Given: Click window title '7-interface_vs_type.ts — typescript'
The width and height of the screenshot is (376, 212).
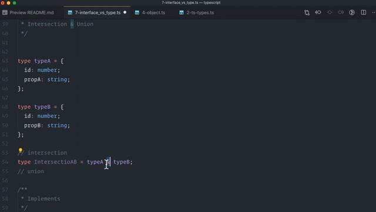Looking at the screenshot, I should [191, 2].
